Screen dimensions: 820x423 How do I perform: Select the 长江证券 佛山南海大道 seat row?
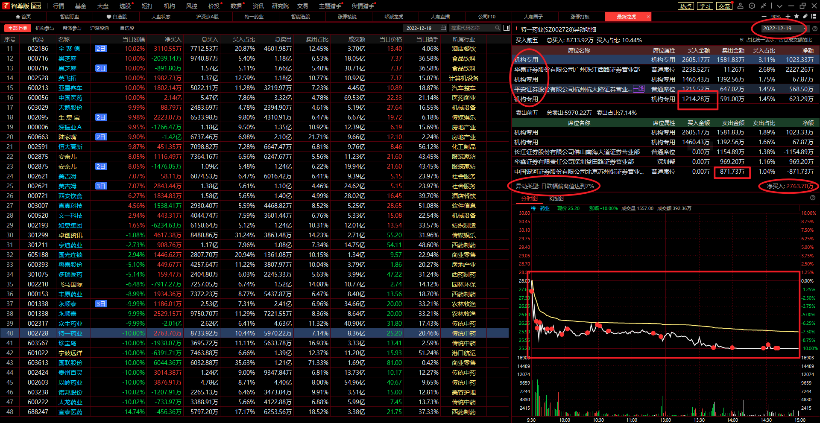point(666,152)
